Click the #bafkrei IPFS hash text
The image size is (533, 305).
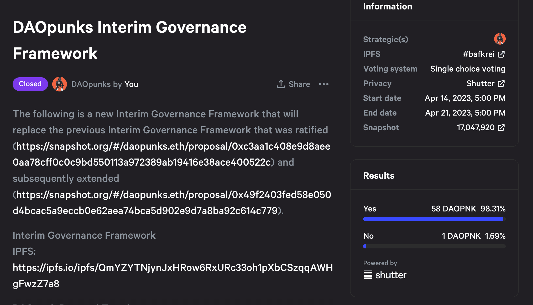point(479,54)
